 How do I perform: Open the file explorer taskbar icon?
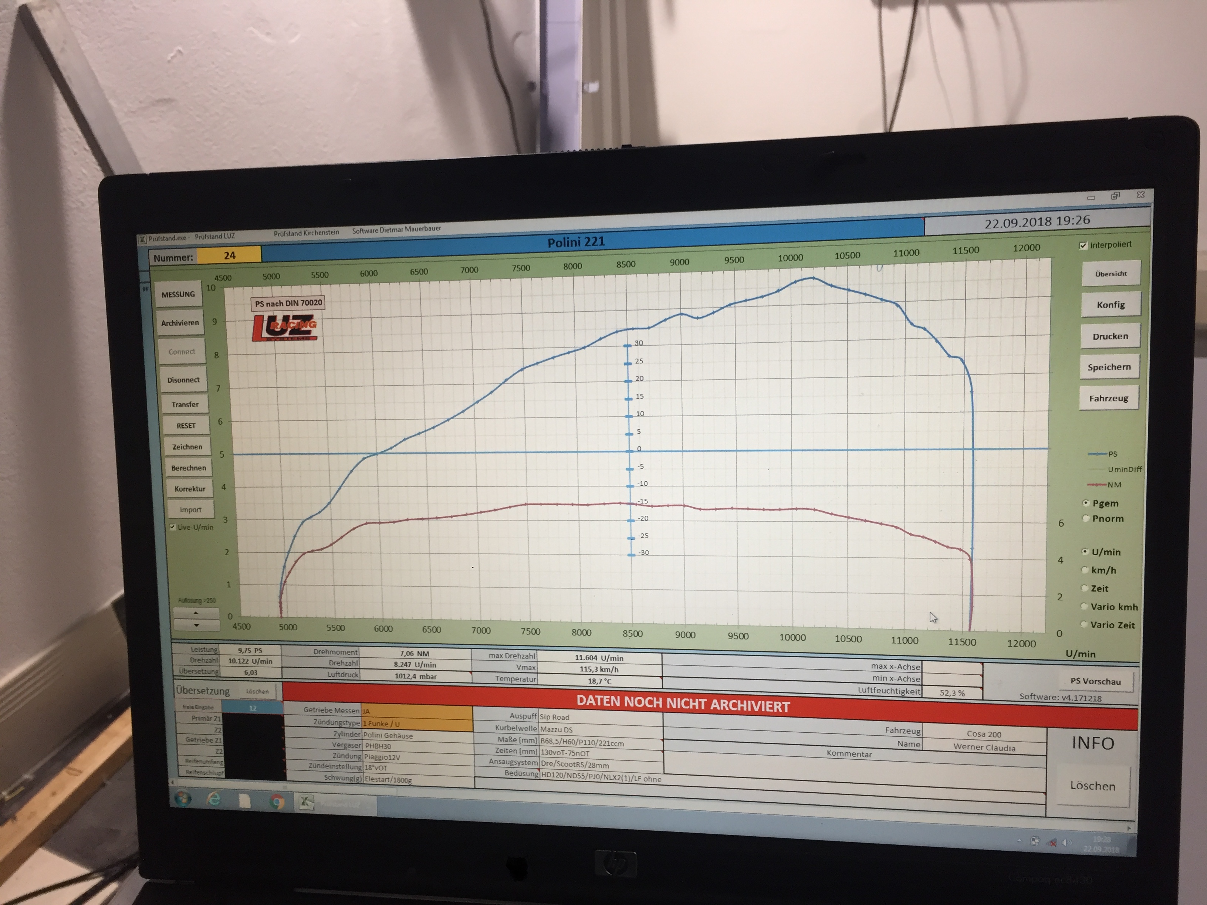point(245,801)
